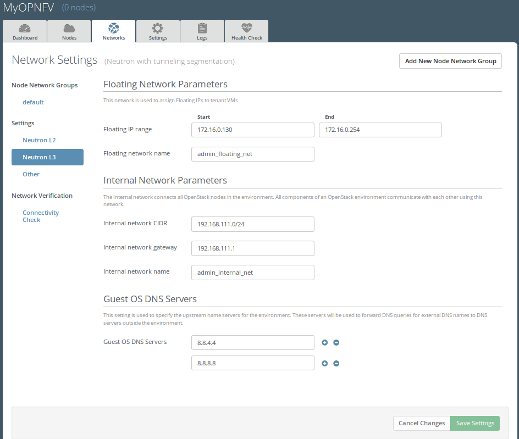Click the Floating IP range End field
The image size is (519, 439).
pyautogui.click(x=380, y=130)
